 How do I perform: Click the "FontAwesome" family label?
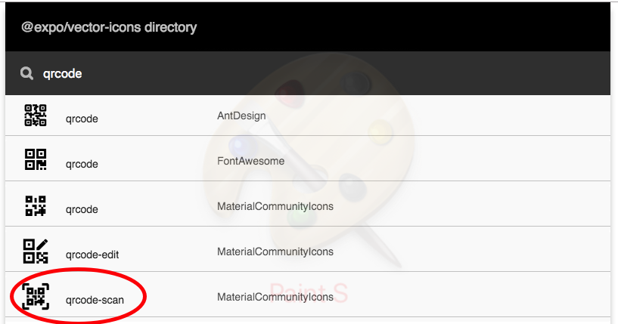coord(250,162)
